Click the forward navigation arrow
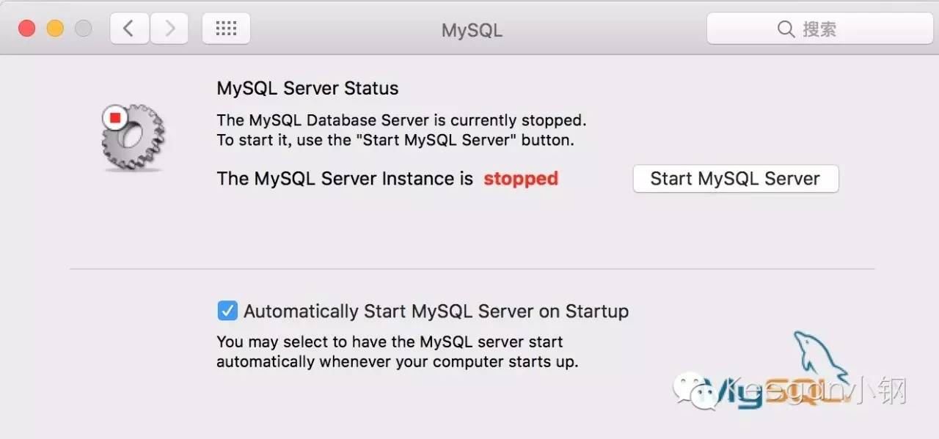Screen dimensions: 939x439 coord(169,29)
